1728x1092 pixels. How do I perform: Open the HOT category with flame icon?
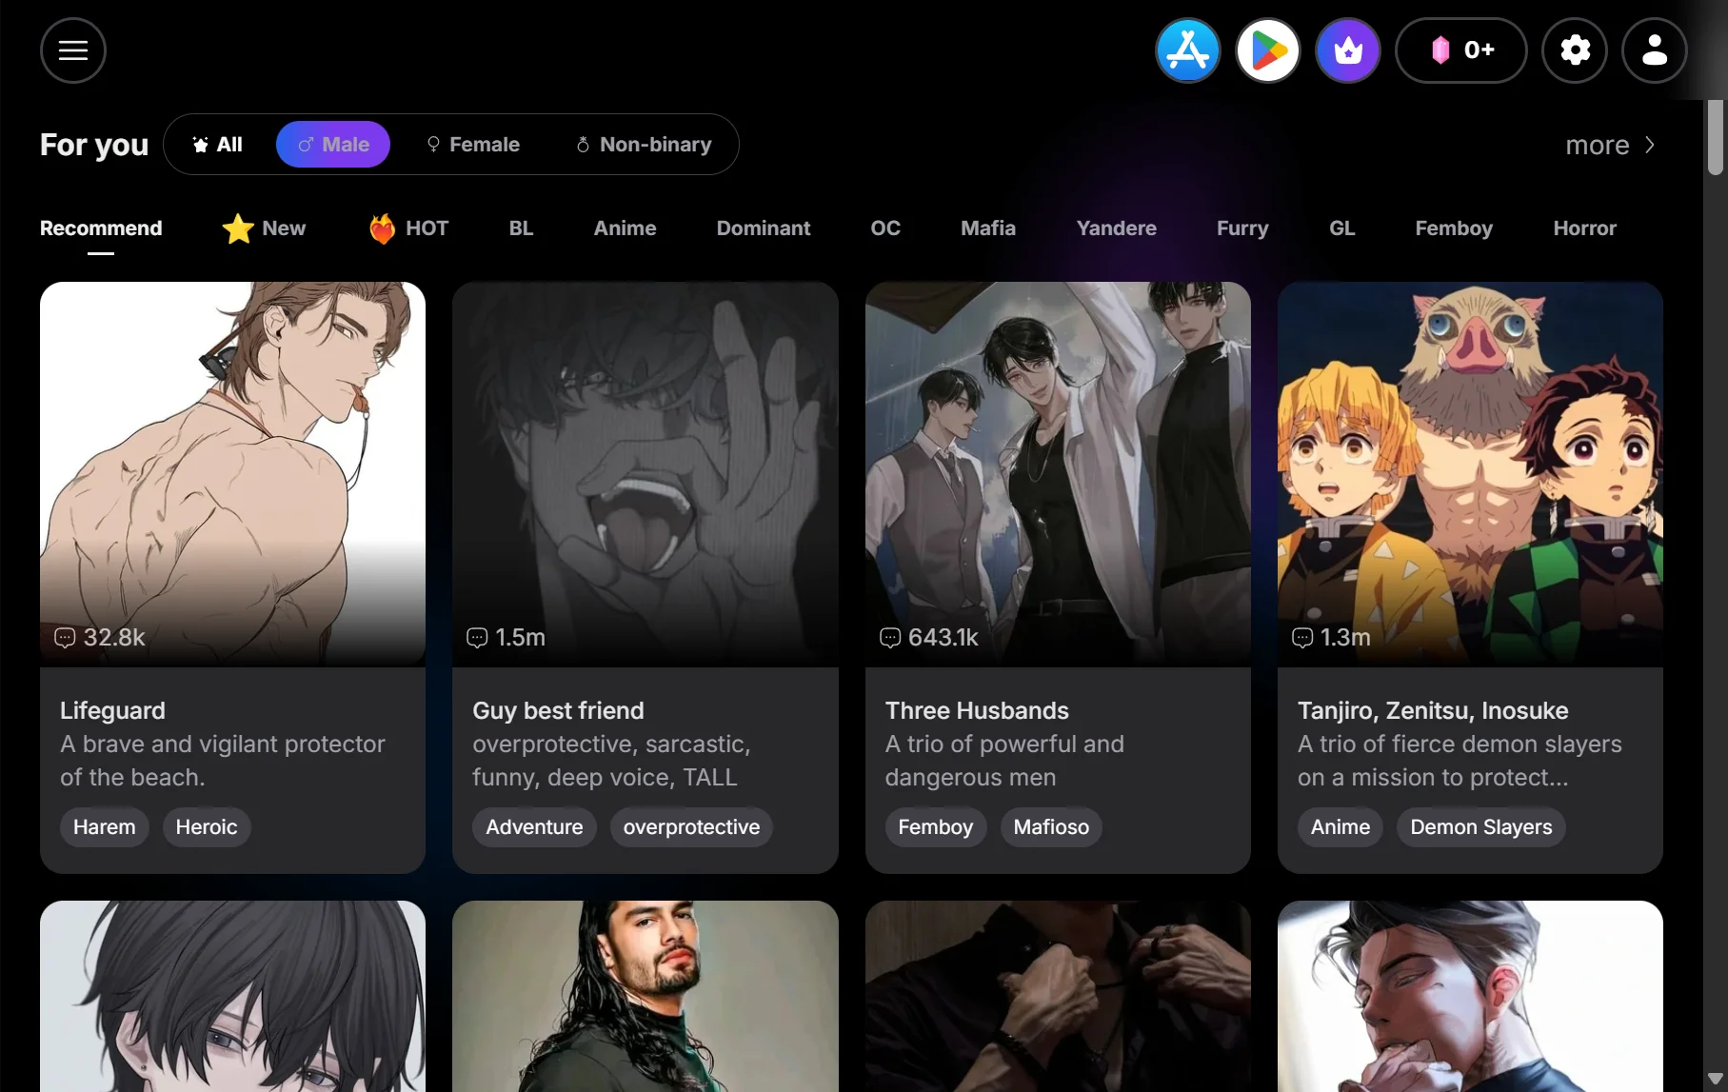click(408, 228)
